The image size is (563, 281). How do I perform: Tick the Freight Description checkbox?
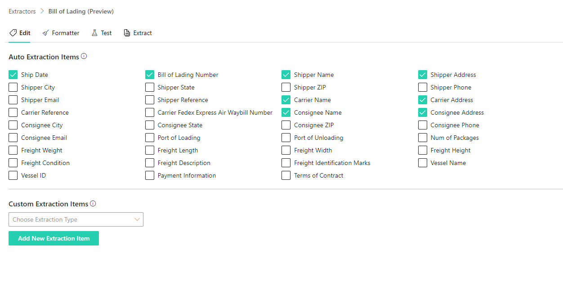point(150,163)
